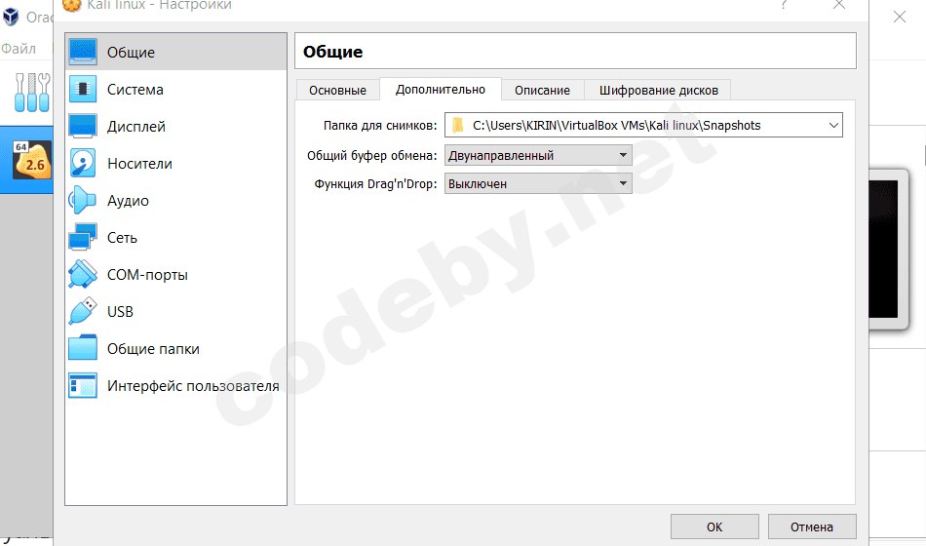
Task: Switch to the Дополнительно tab
Action: (x=441, y=90)
